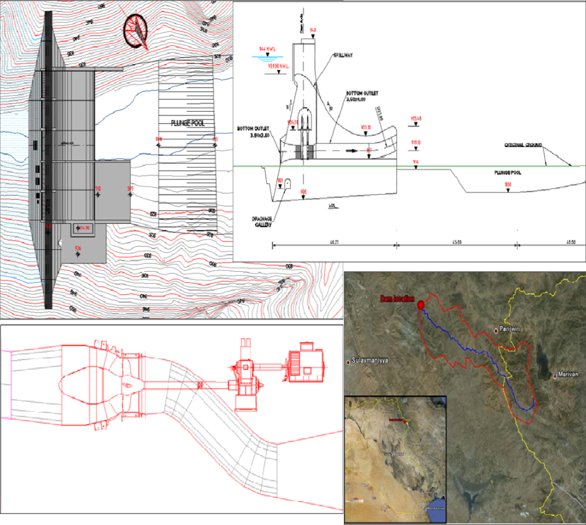Click the 944 H.W.L. water level text
The height and width of the screenshot is (525, 586).
pos(267,49)
